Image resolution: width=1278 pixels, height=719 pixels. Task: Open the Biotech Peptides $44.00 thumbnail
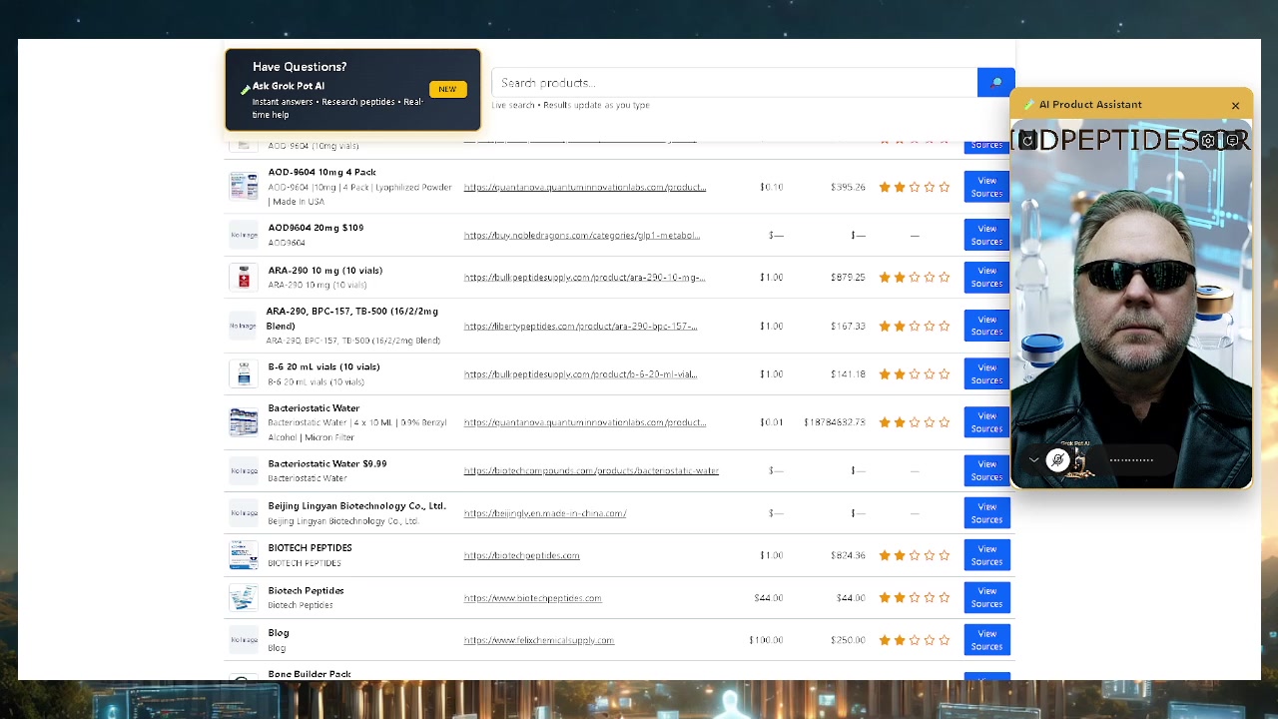(244, 597)
